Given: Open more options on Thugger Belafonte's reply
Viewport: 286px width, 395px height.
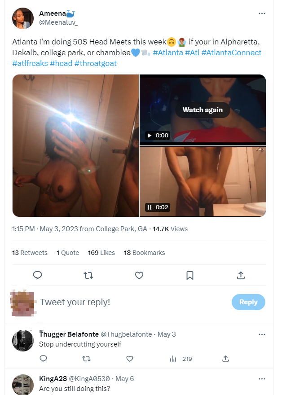Looking at the screenshot, I should coord(262,334).
